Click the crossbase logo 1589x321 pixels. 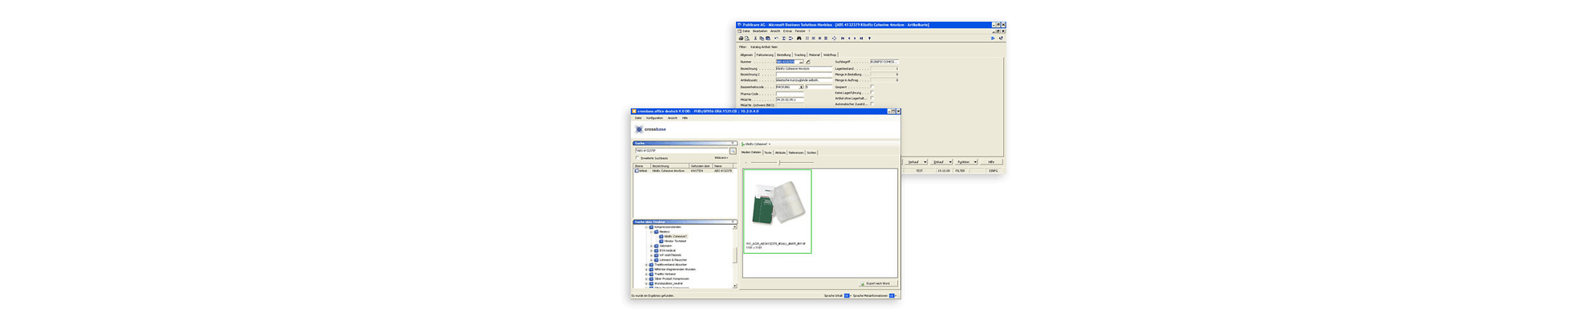[651, 129]
